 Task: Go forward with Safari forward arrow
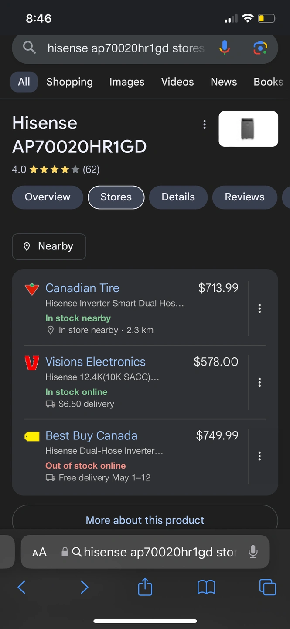pos(84,587)
